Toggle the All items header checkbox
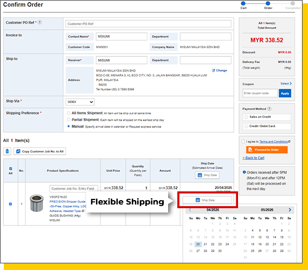 pos(11,169)
